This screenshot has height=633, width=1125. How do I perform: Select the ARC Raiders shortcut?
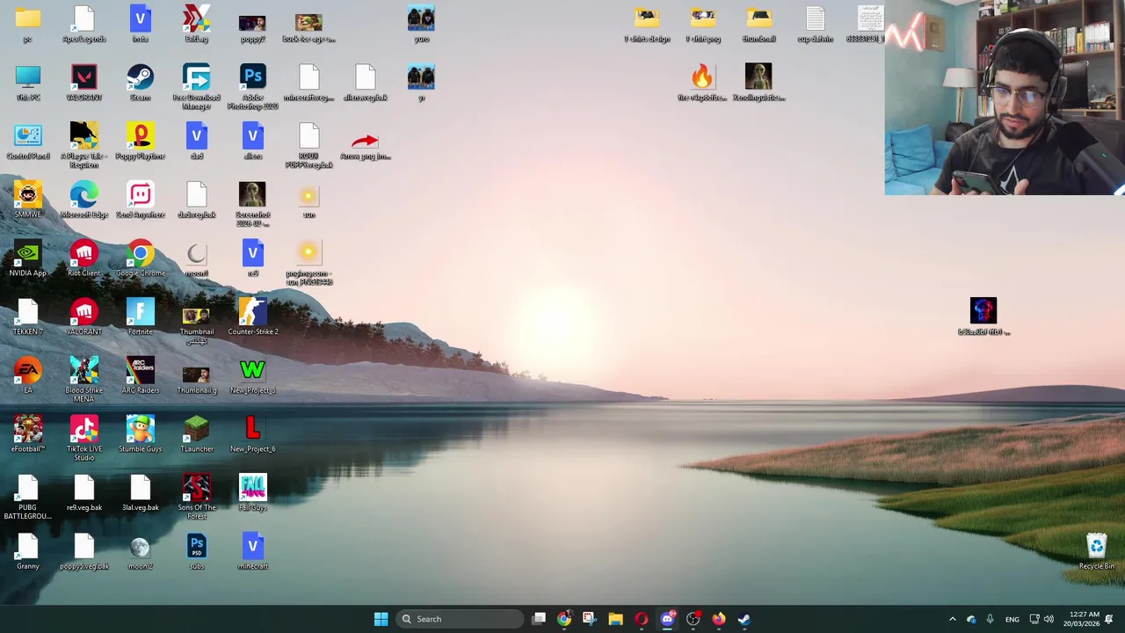point(140,376)
